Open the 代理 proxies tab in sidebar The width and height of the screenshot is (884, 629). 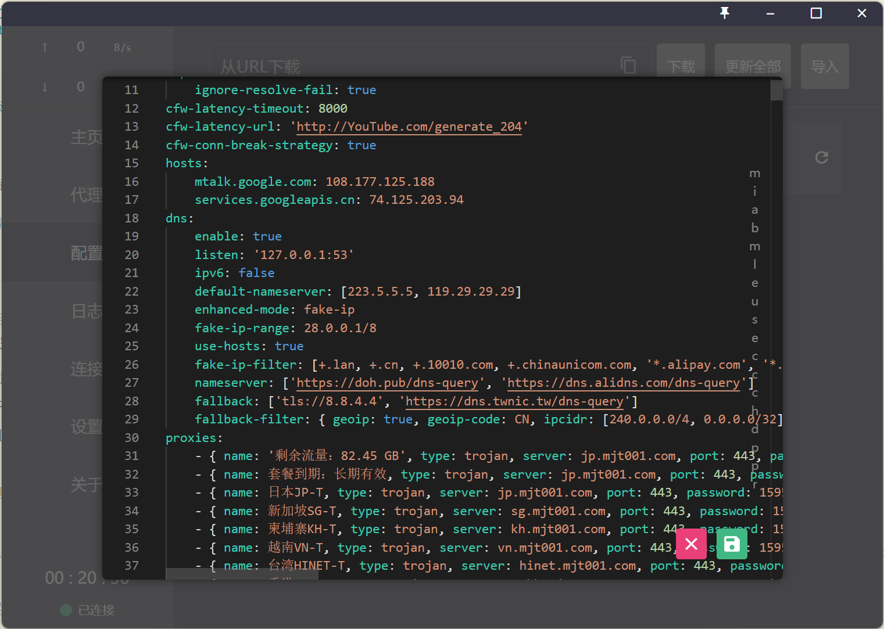coord(87,195)
